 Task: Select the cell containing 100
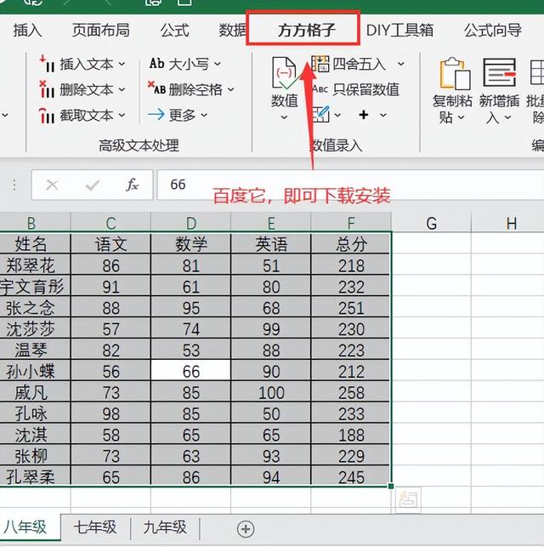click(x=271, y=392)
